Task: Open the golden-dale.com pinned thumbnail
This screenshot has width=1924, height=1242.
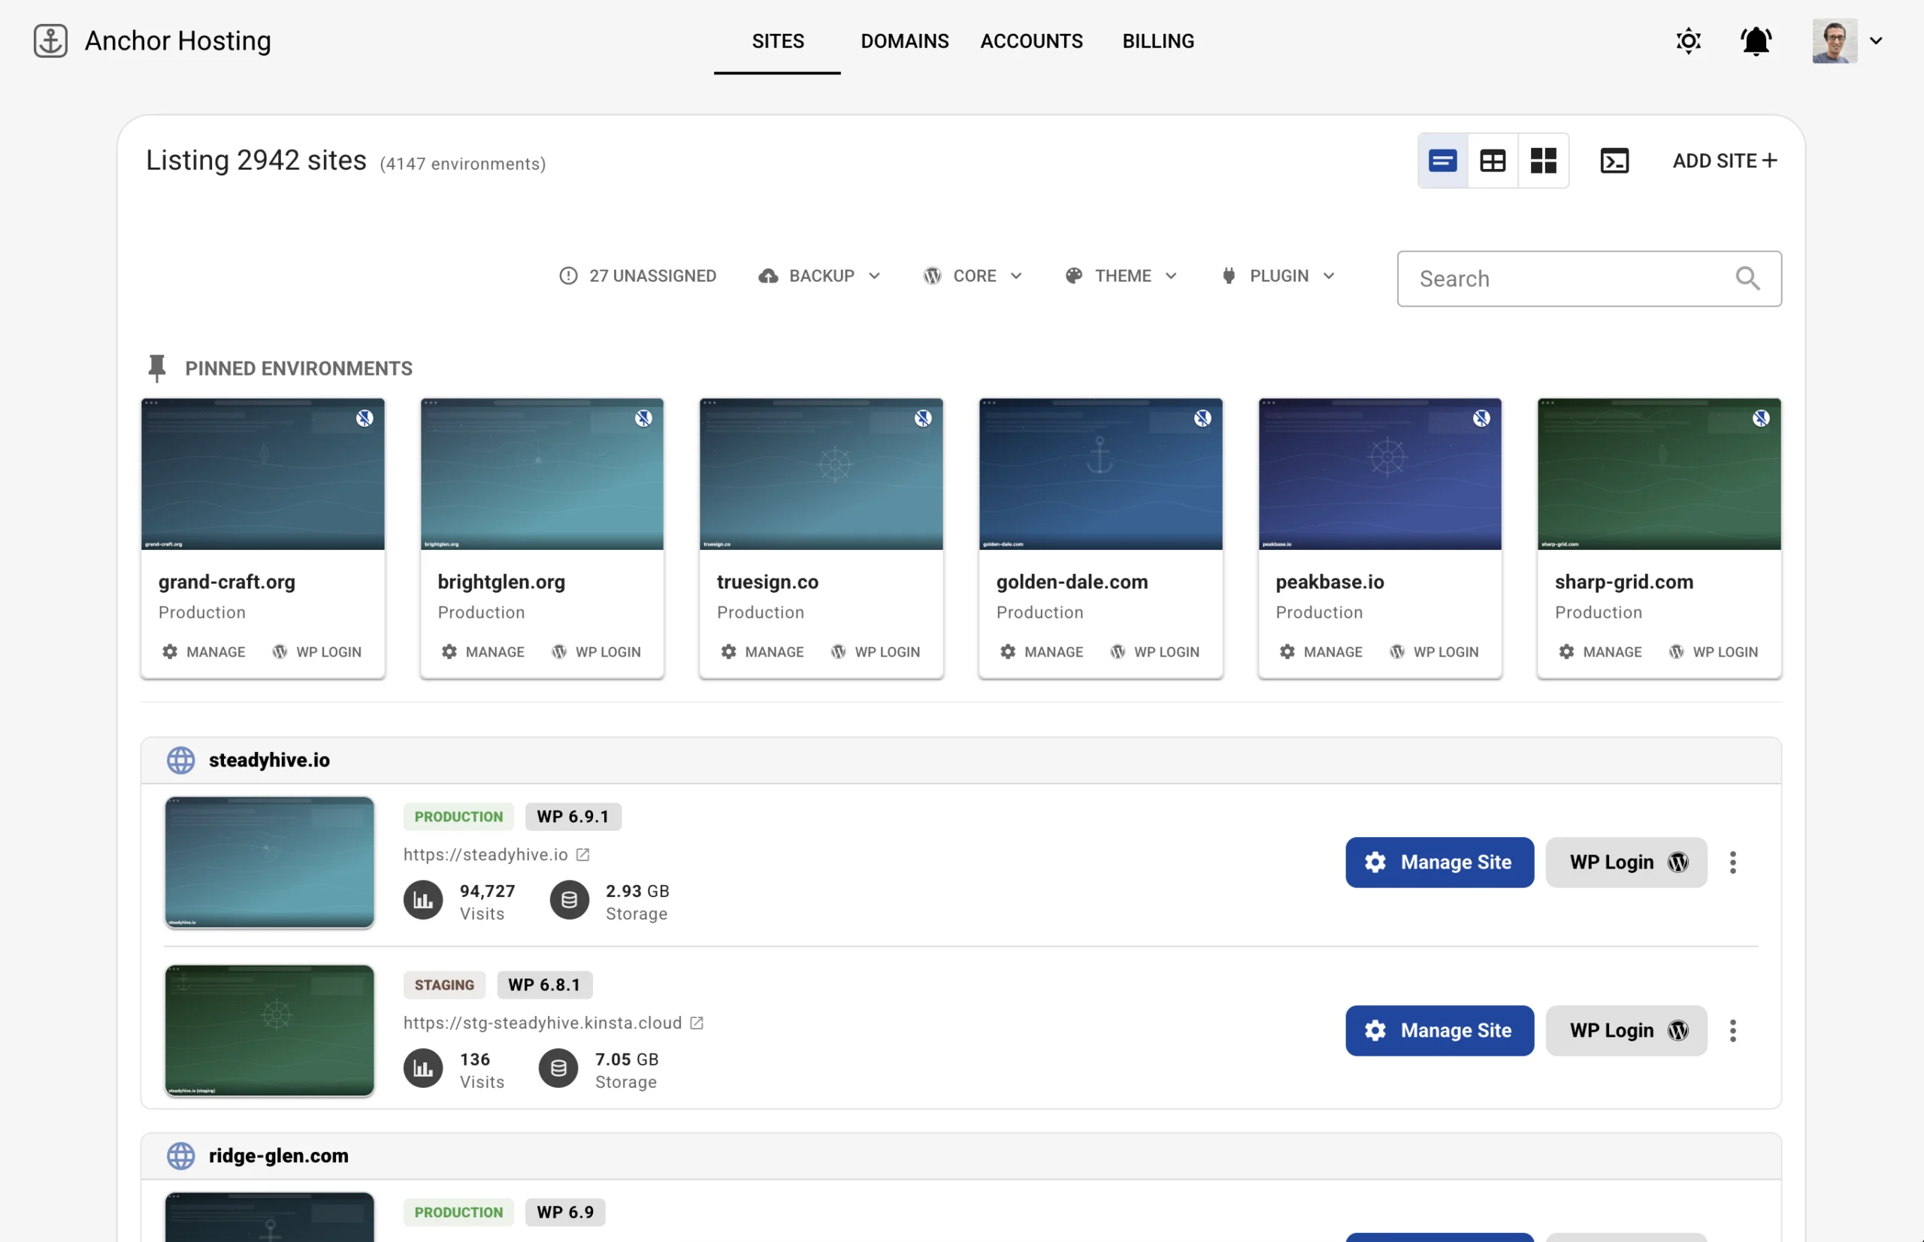Action: click(x=1100, y=474)
